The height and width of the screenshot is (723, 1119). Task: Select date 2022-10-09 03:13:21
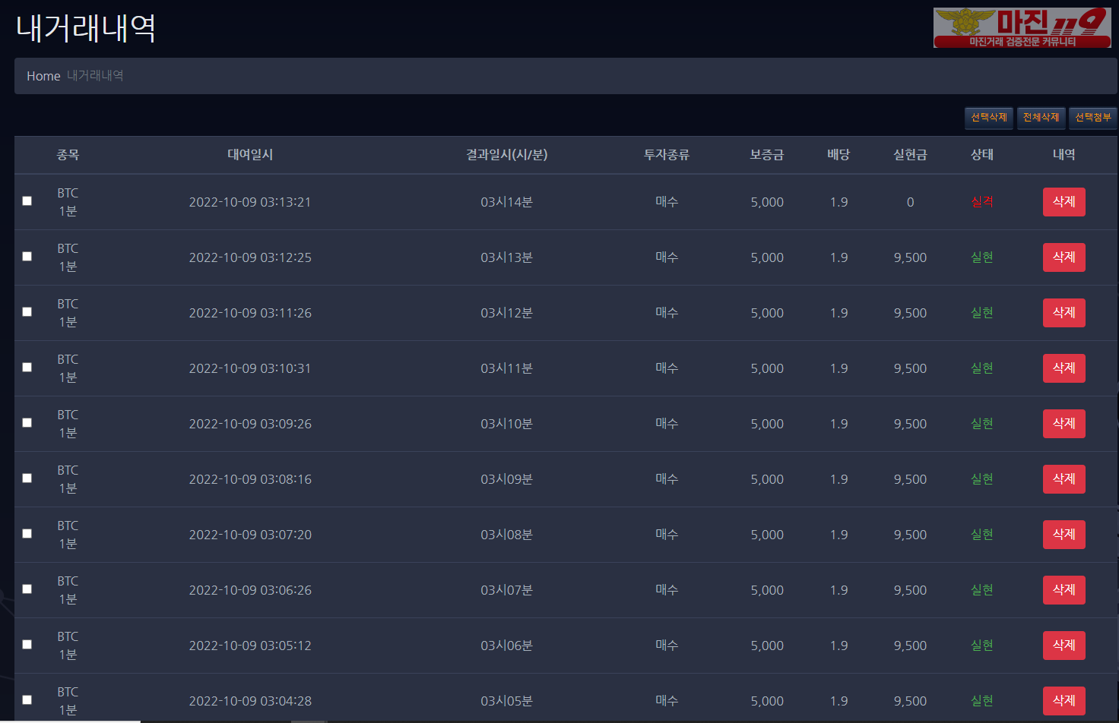[x=250, y=202]
